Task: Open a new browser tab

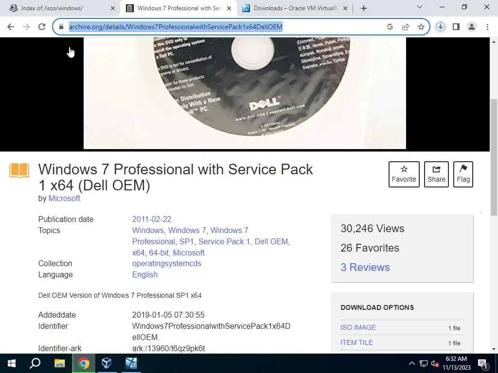Action: (364, 9)
